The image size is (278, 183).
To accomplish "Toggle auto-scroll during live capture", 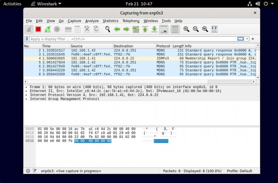I will tap(164, 29).
